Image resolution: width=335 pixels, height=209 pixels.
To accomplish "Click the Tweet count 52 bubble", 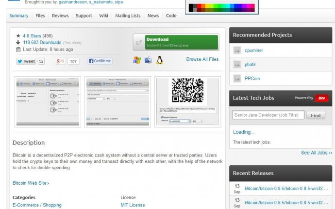I will (x=41, y=61).
